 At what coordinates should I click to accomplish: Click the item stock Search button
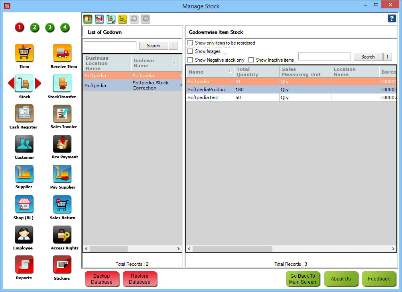[x=368, y=57]
